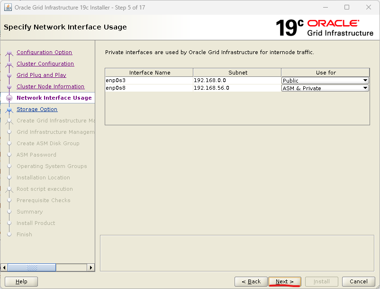
Task: Cancel the installer
Action: point(358,282)
